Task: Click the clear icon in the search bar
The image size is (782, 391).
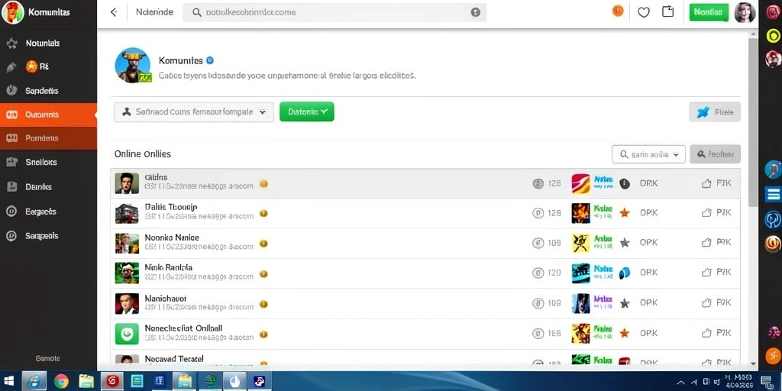Action: click(x=475, y=12)
